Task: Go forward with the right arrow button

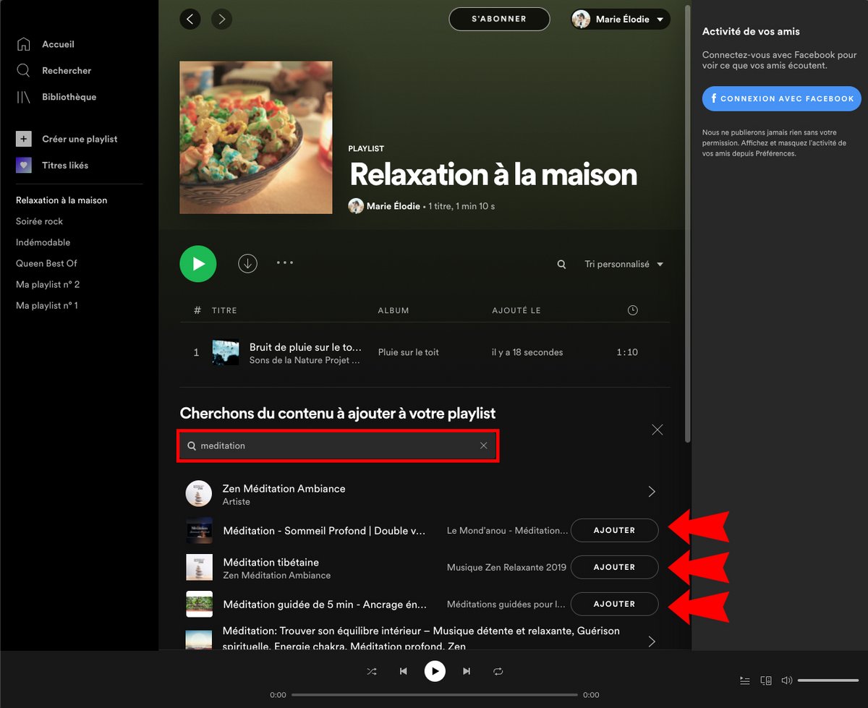Action: tap(221, 19)
